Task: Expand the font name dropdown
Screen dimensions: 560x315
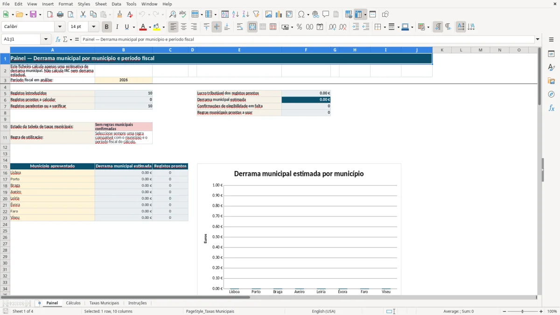Action: coord(60,27)
